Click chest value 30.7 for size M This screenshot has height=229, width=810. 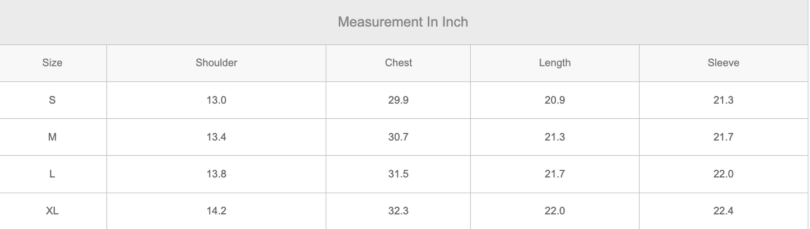(398, 137)
